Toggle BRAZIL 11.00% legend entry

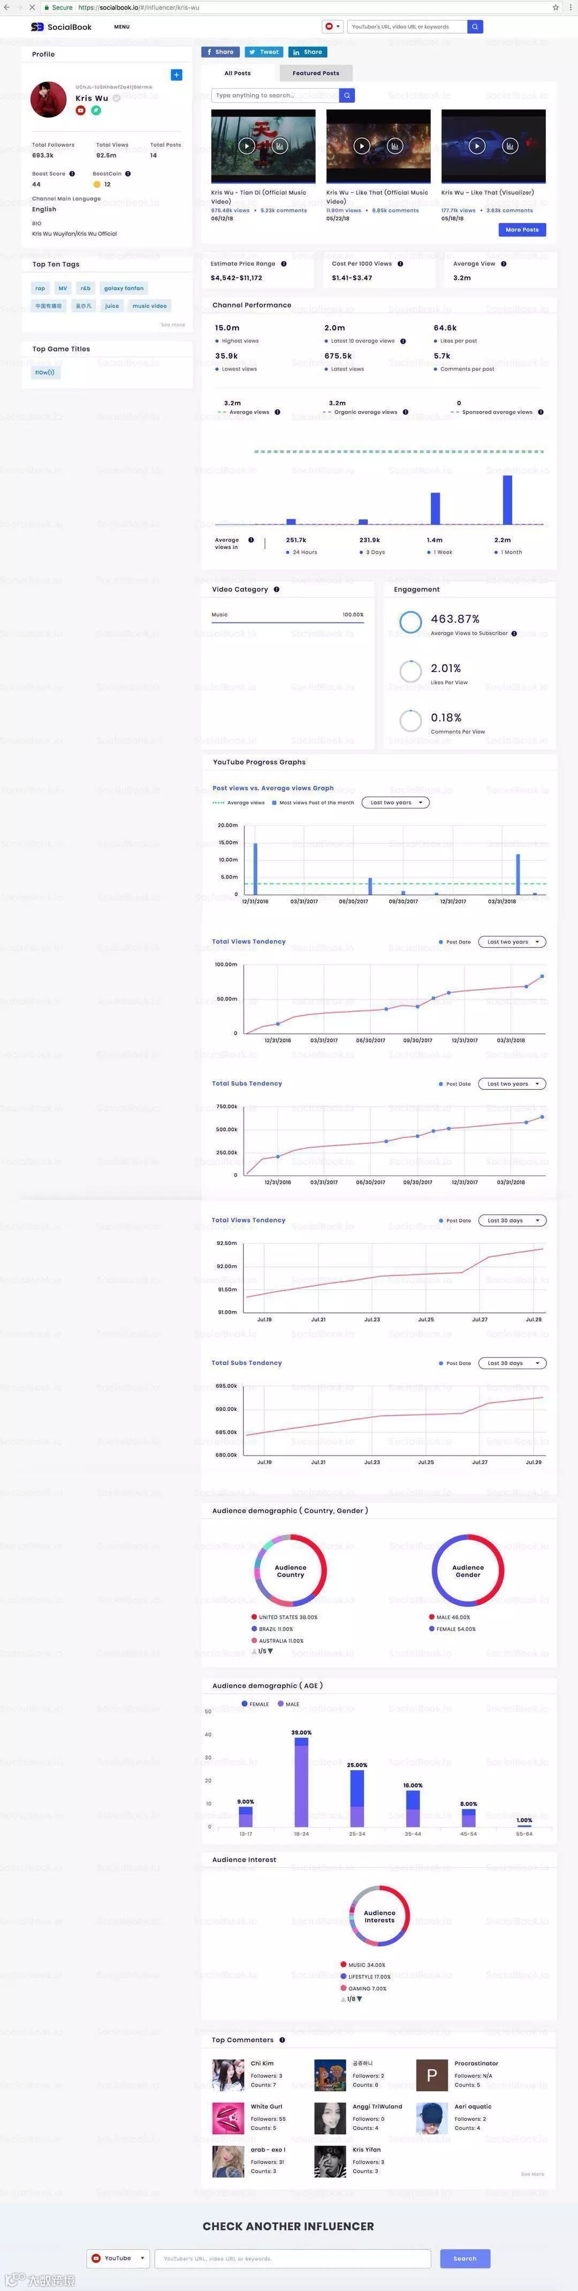(x=272, y=1629)
